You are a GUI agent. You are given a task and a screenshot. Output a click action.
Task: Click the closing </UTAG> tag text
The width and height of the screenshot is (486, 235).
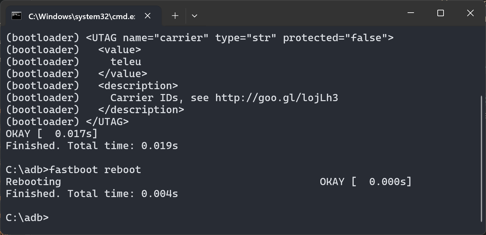click(x=107, y=122)
